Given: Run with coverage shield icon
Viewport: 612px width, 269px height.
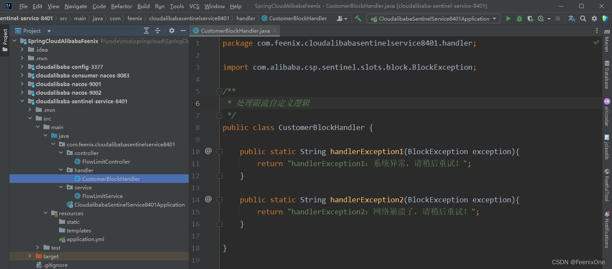Looking at the screenshot, I should (x=530, y=19).
